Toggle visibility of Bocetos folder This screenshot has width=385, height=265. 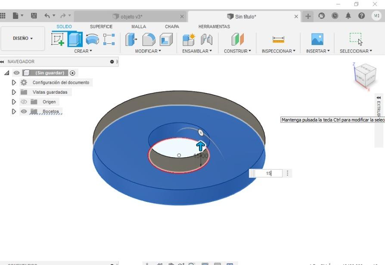coord(24,111)
